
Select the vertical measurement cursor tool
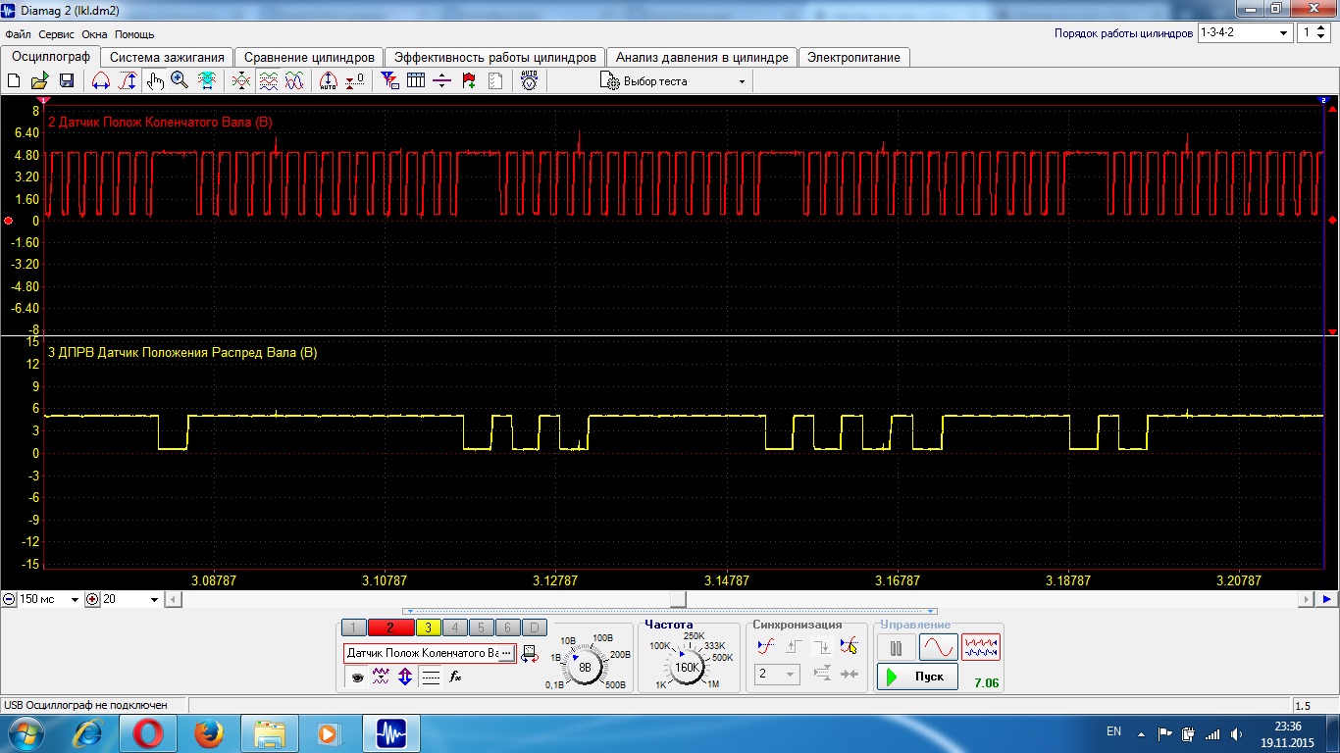click(127, 81)
